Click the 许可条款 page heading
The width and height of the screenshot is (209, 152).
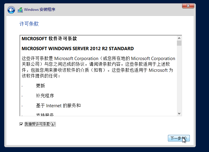coord(29,24)
